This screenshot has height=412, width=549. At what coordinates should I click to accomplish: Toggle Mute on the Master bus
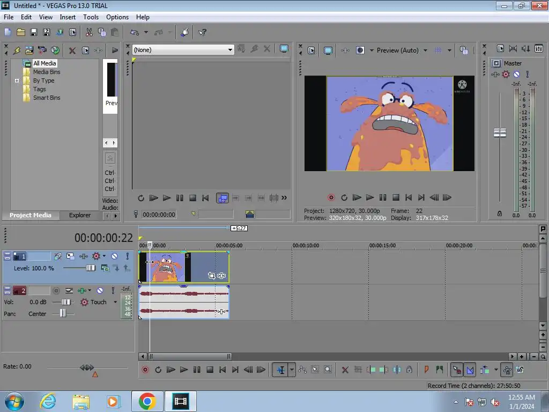[x=516, y=74]
